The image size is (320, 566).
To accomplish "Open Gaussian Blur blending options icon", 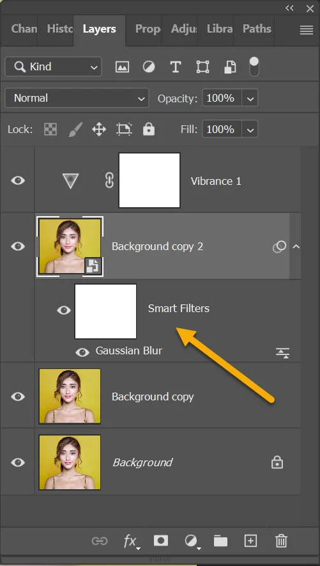I will 283,353.
